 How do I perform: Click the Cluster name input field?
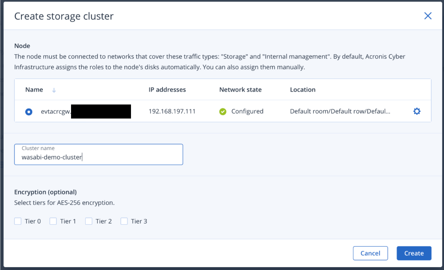tap(99, 154)
